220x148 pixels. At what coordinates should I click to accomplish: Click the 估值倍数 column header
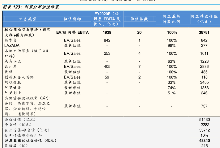[x=139, y=19]
